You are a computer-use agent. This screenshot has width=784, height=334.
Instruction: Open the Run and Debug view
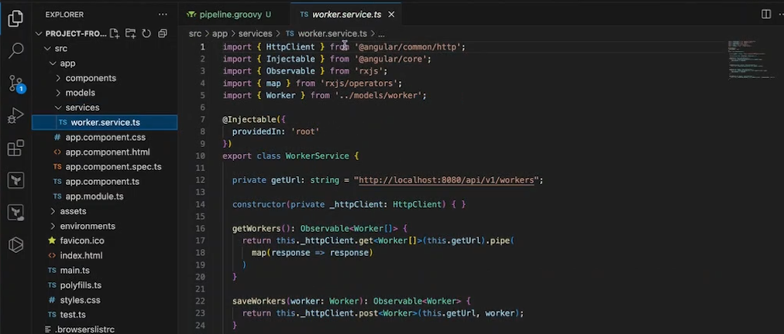coord(15,116)
